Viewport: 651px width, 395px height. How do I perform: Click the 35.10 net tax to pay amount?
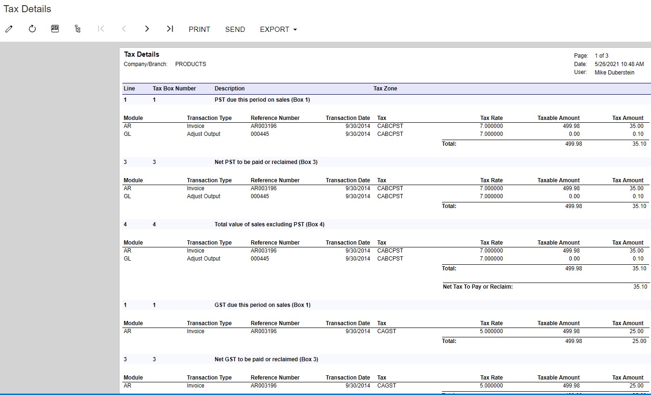[x=640, y=287]
